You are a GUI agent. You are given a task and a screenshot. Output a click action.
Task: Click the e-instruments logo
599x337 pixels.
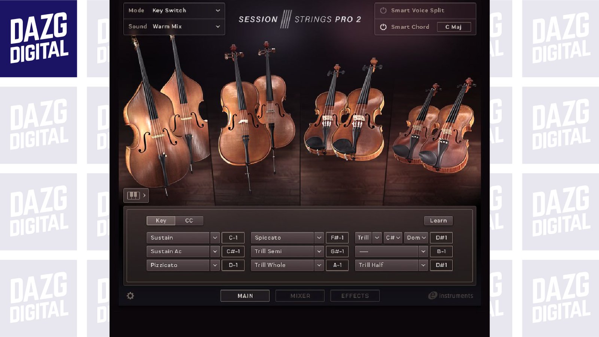451,296
